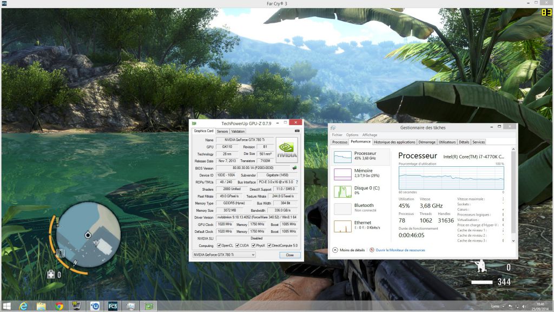Click Task Manager scrollbar up arrow

tap(513, 149)
